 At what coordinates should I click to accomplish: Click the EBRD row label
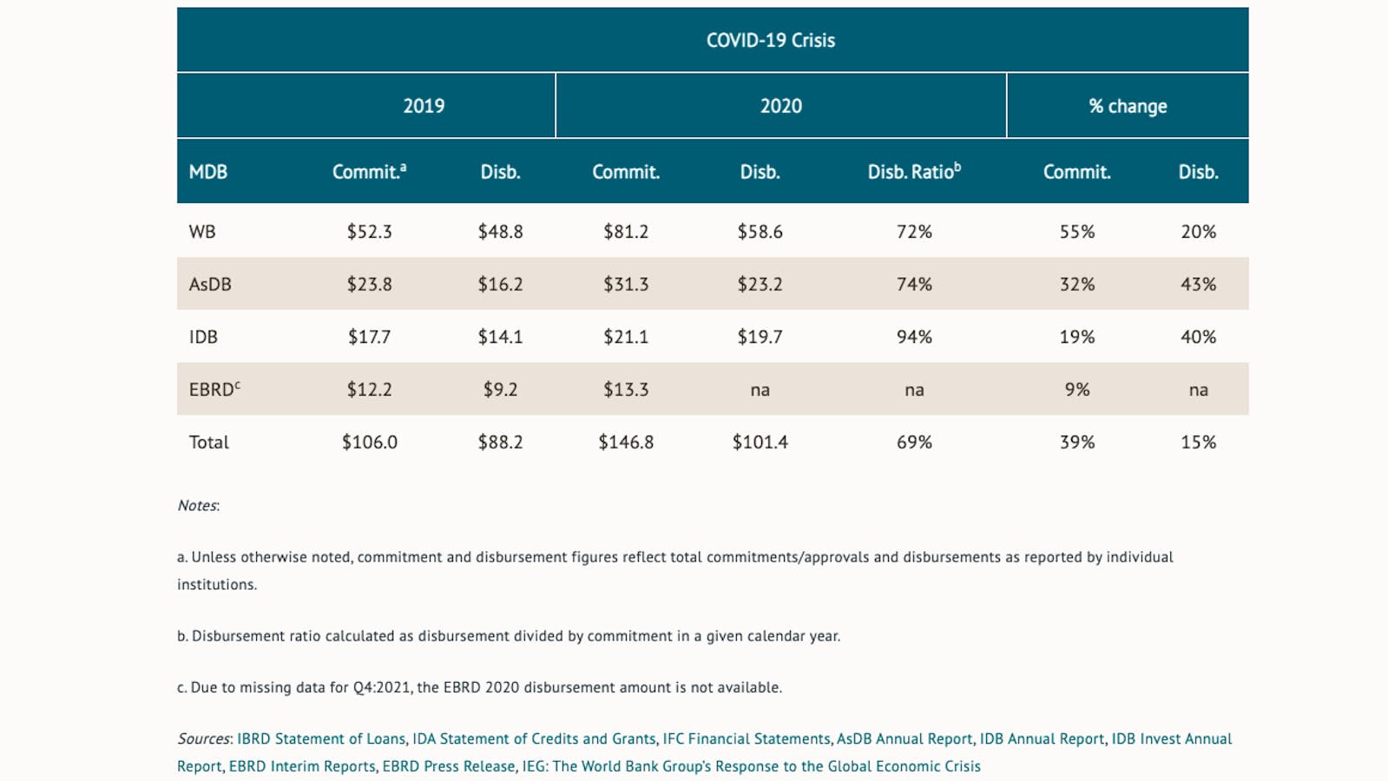coord(214,390)
